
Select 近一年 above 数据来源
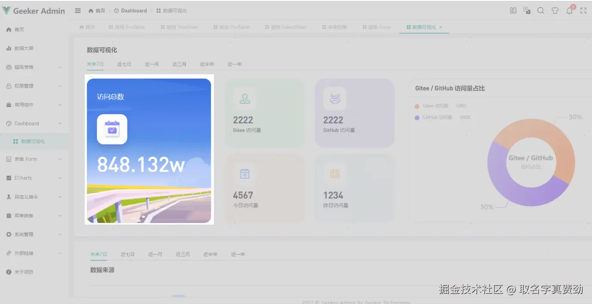tap(238, 254)
